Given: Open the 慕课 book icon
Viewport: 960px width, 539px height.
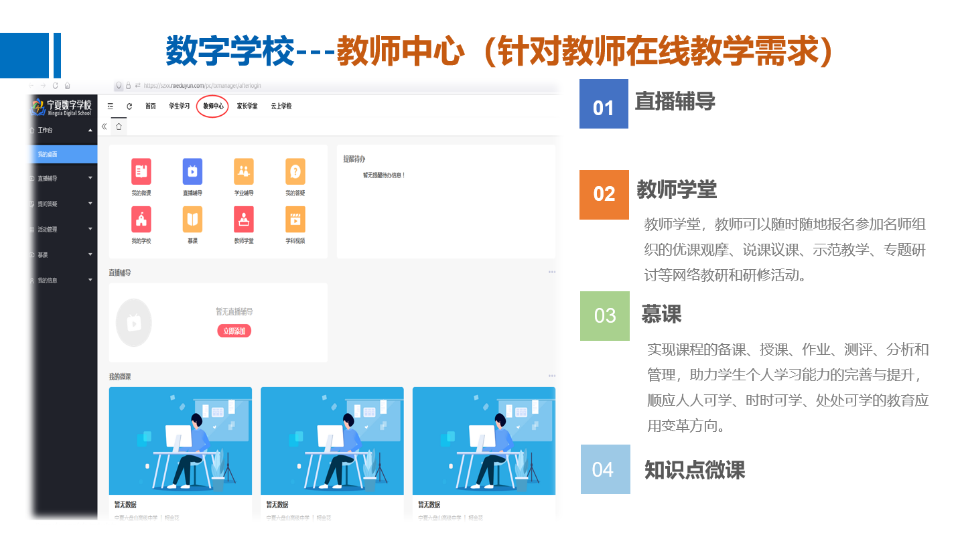Looking at the screenshot, I should click(192, 220).
